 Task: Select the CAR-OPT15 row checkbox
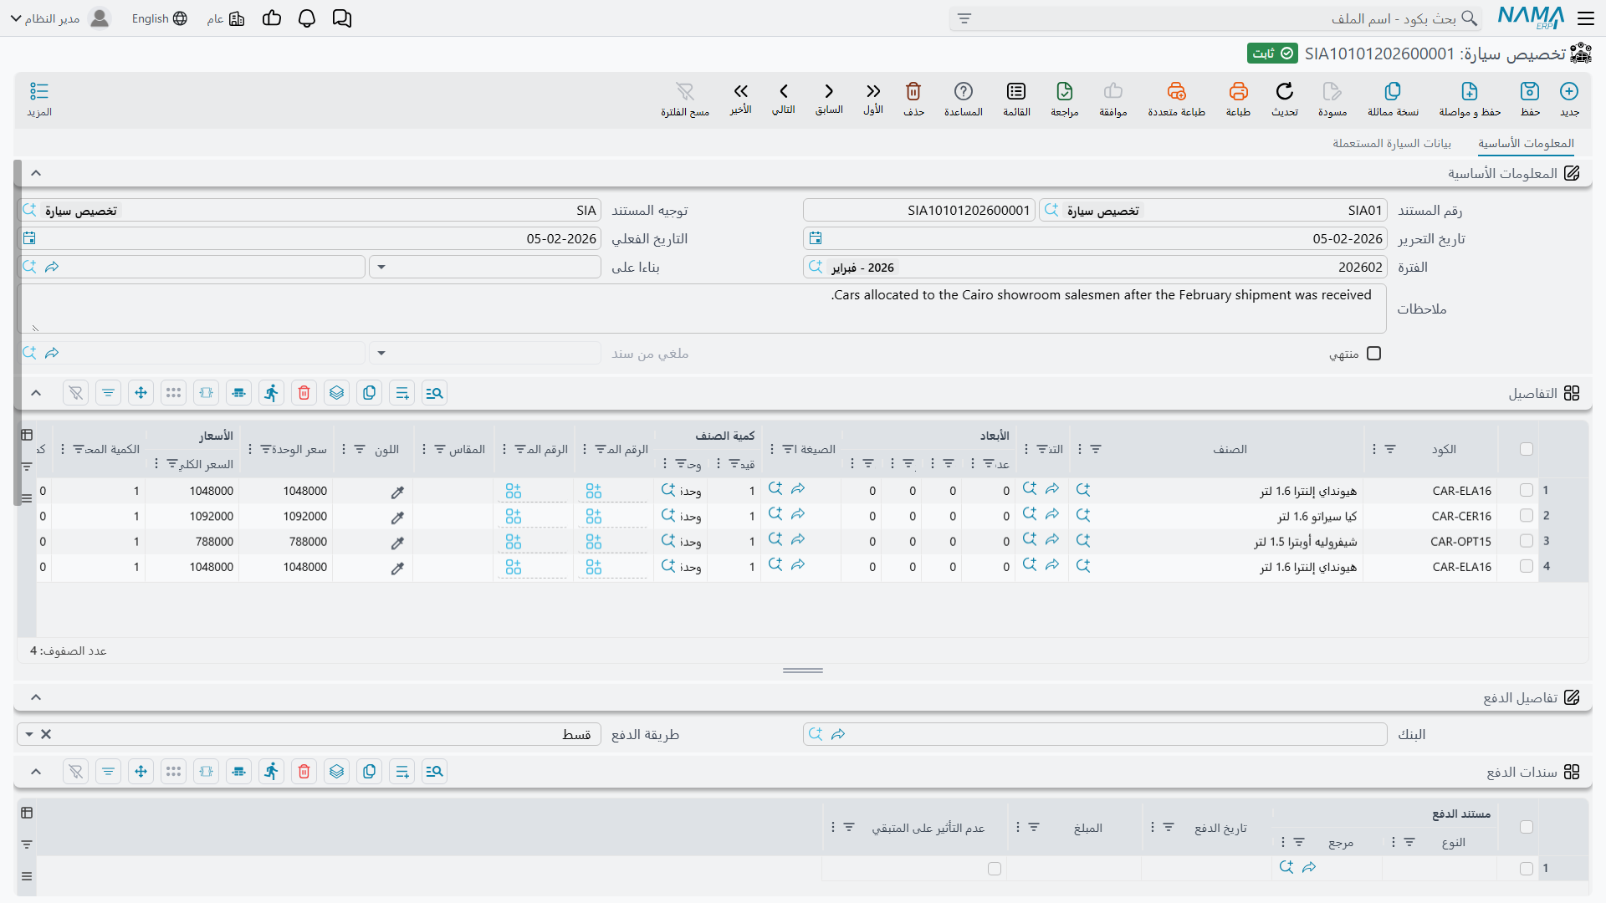[x=1527, y=541]
